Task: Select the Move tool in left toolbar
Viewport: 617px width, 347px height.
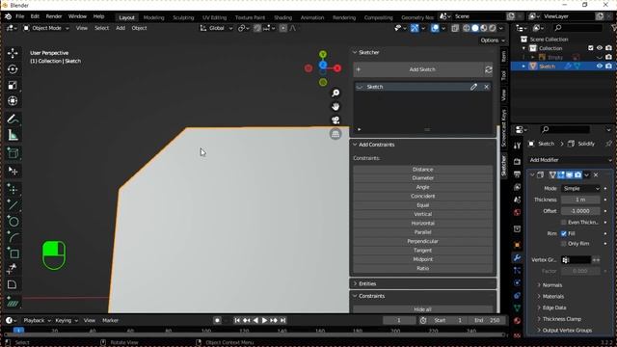Action: [x=13, y=53]
